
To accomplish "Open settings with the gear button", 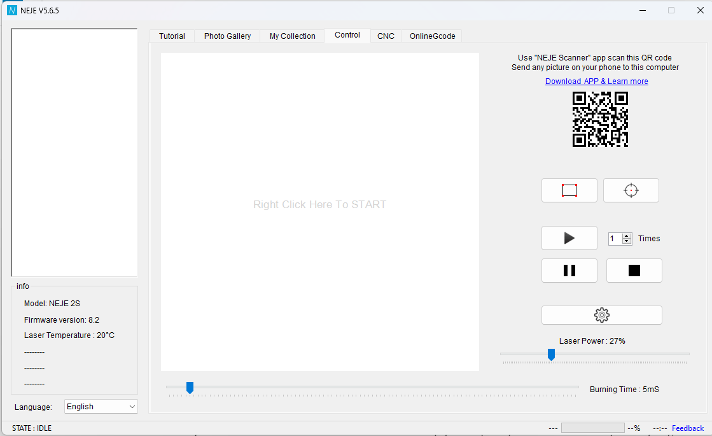I will (x=601, y=315).
